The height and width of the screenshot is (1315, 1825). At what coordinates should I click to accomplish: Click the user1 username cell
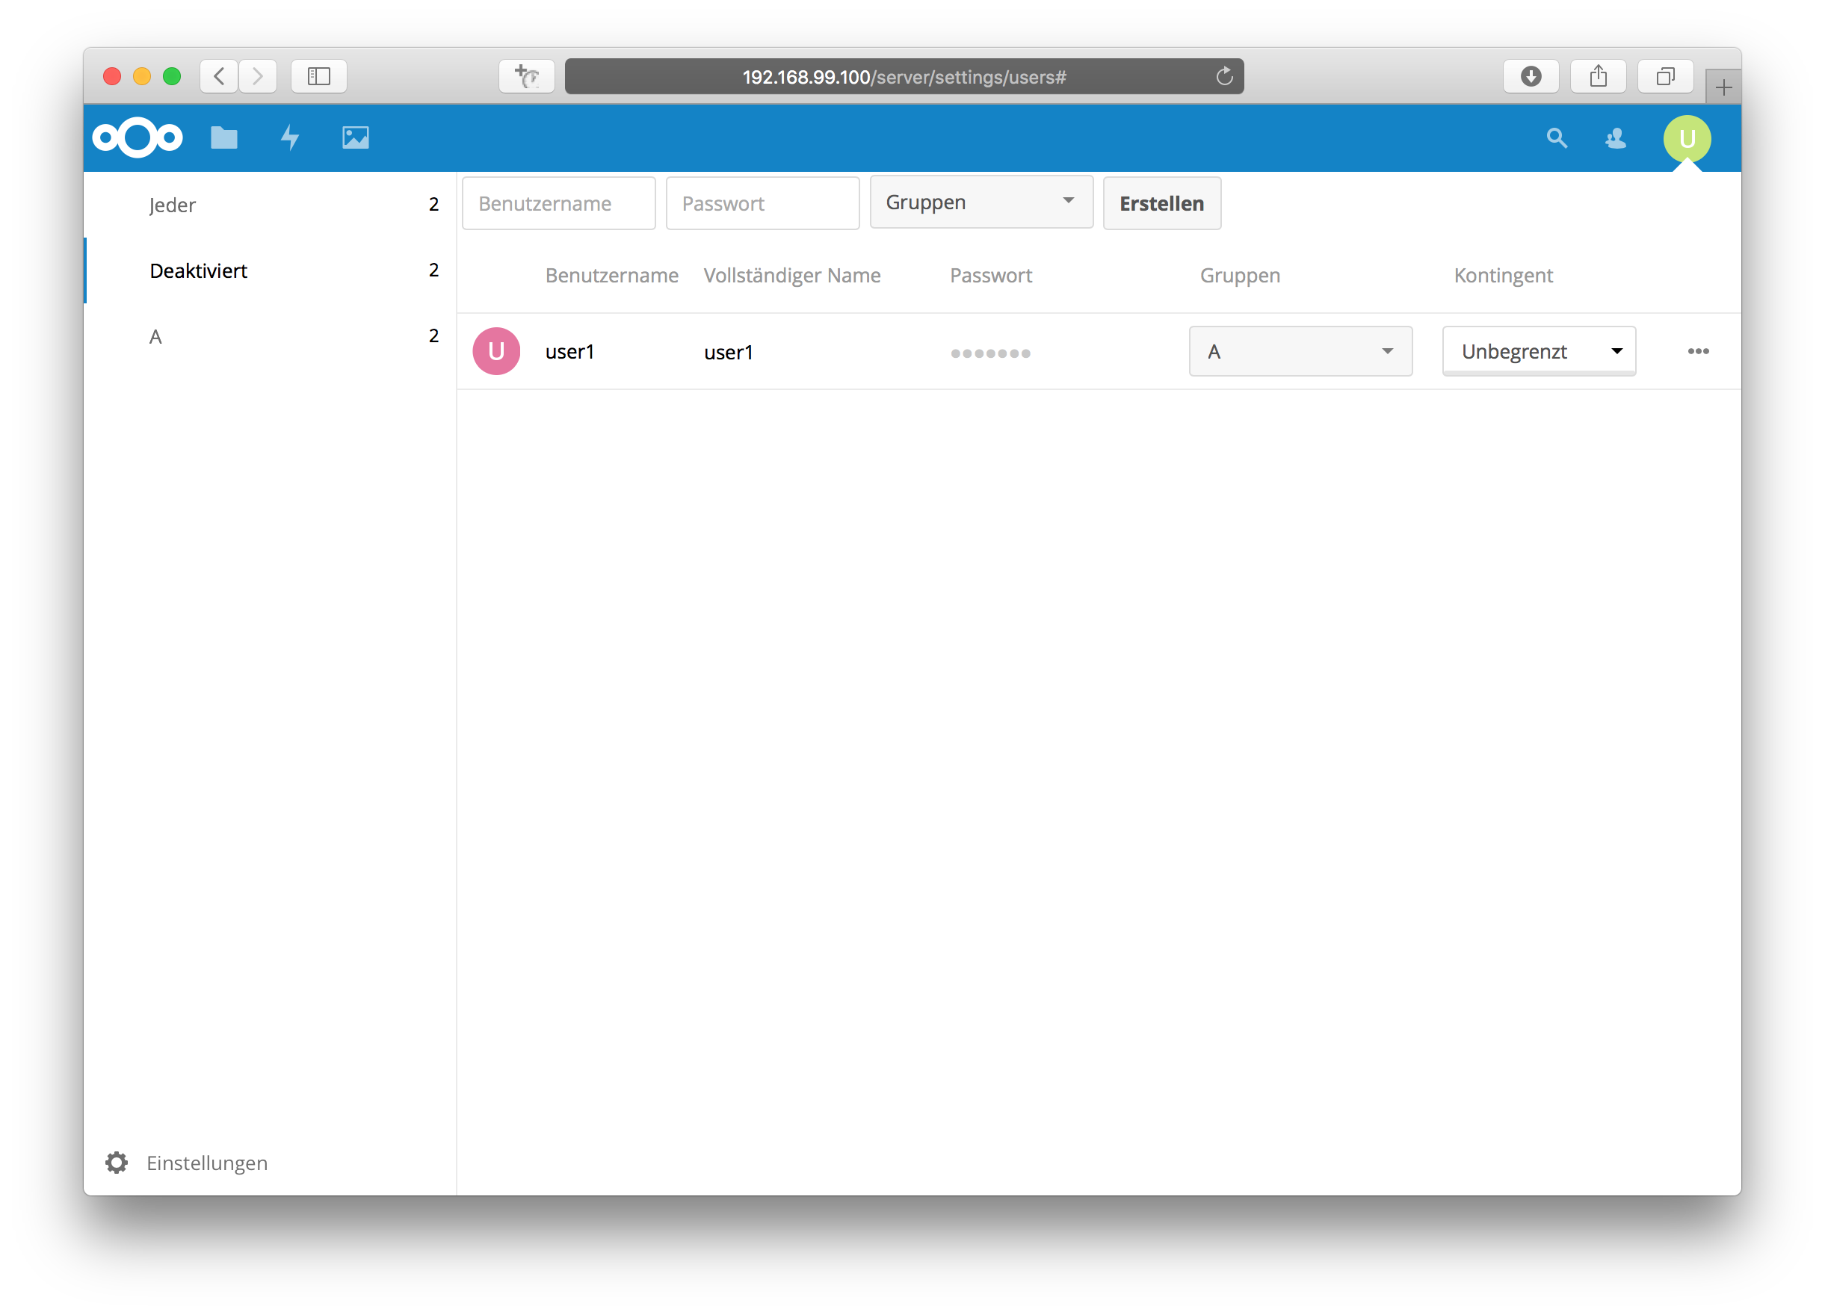tap(569, 351)
